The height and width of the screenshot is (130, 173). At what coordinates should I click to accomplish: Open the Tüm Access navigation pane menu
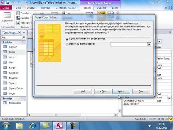tap(19, 32)
